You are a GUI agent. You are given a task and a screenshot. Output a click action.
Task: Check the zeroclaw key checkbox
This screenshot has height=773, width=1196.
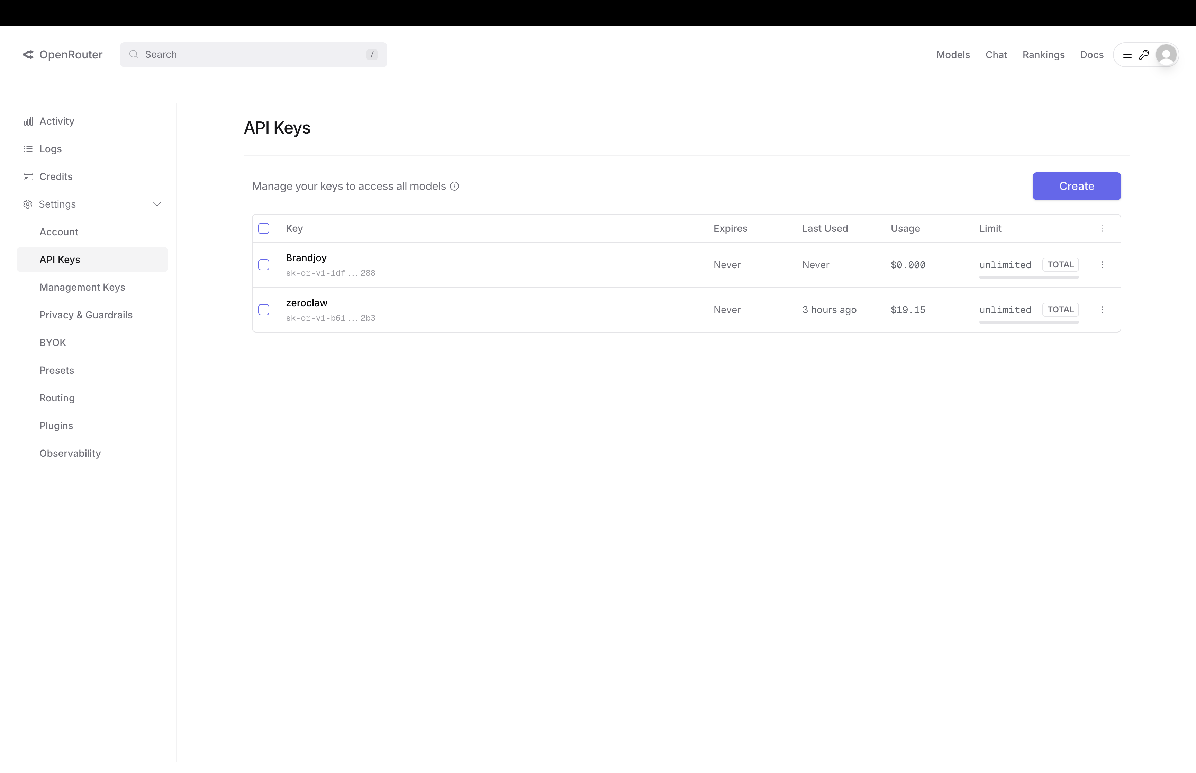click(x=264, y=310)
